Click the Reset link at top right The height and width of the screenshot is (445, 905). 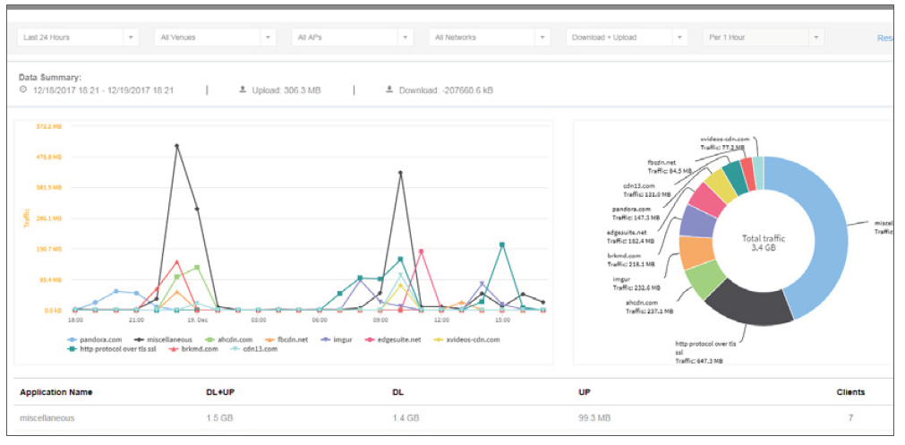(884, 38)
